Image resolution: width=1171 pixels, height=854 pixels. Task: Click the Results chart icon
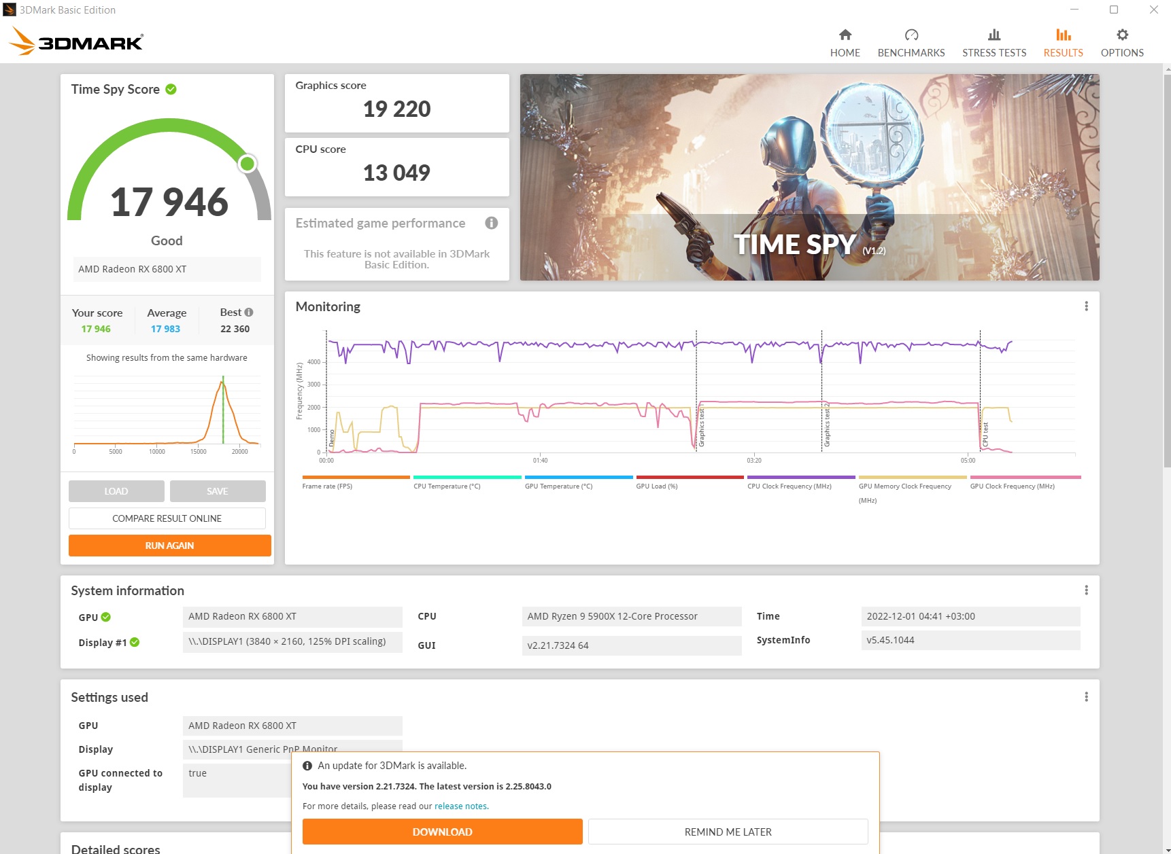pyautogui.click(x=1064, y=35)
